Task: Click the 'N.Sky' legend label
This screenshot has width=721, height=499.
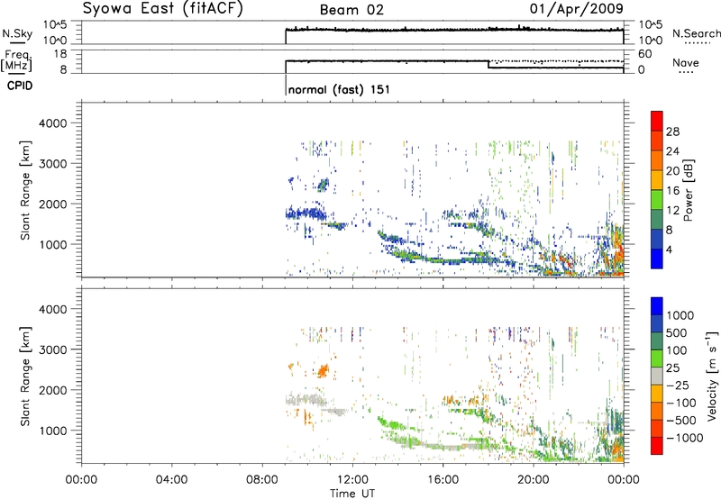Action: pyautogui.click(x=17, y=34)
